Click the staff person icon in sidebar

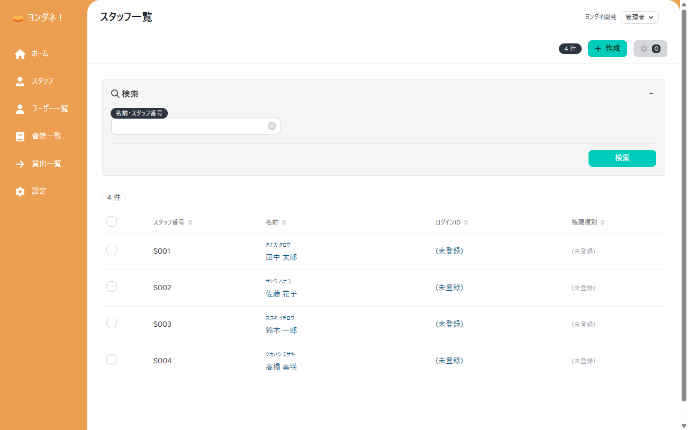(x=20, y=82)
